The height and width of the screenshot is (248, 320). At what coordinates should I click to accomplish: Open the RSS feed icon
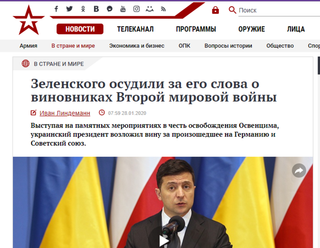163,9
